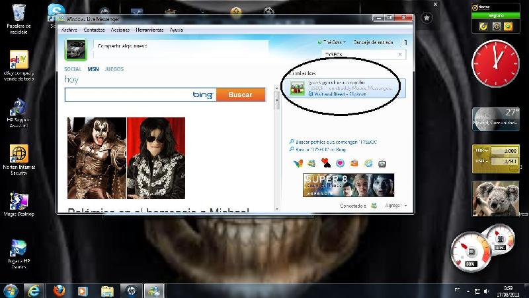Viewport: 529px width, 298px height.
Task: Launch Firefox from taskbar
Action: [x=59, y=291]
